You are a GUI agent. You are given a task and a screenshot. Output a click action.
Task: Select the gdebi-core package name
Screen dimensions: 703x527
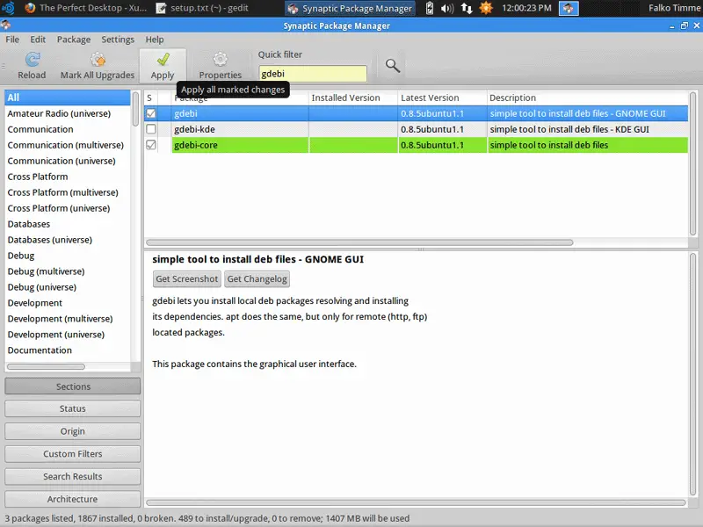(x=196, y=145)
